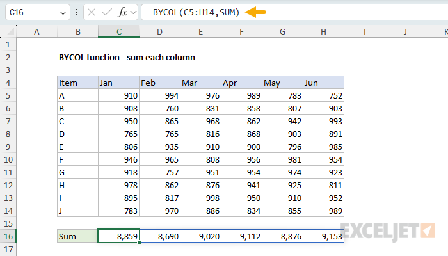Select column B header
The image size is (448, 256).
tap(77, 32)
